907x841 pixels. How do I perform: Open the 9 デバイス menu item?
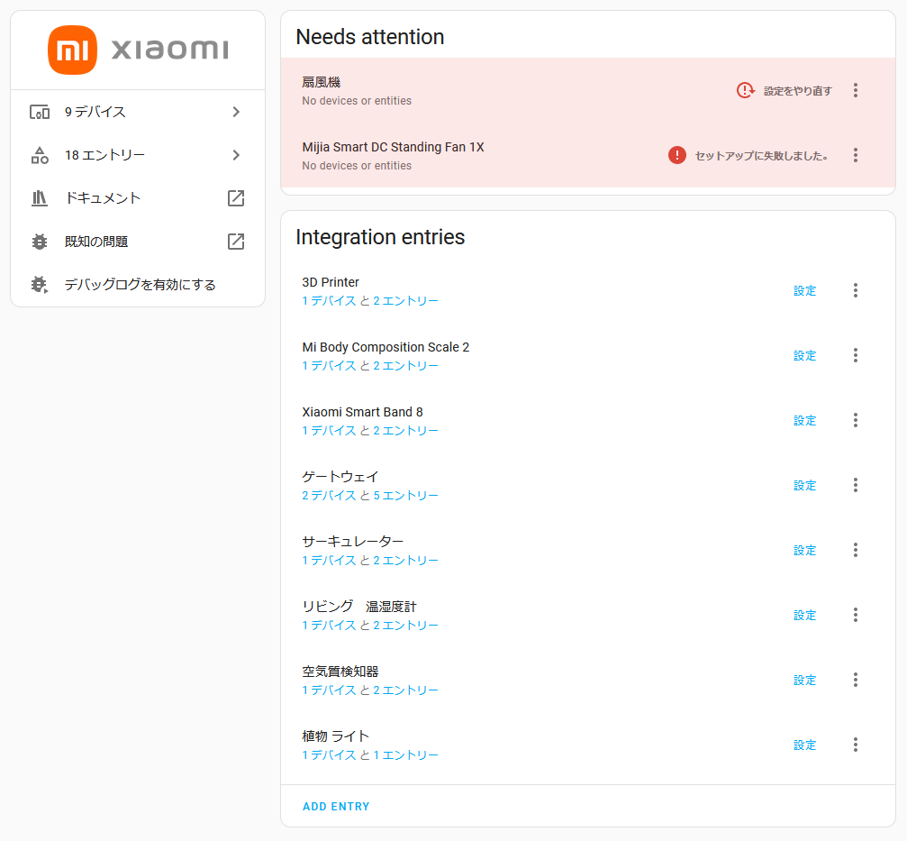[x=138, y=112]
